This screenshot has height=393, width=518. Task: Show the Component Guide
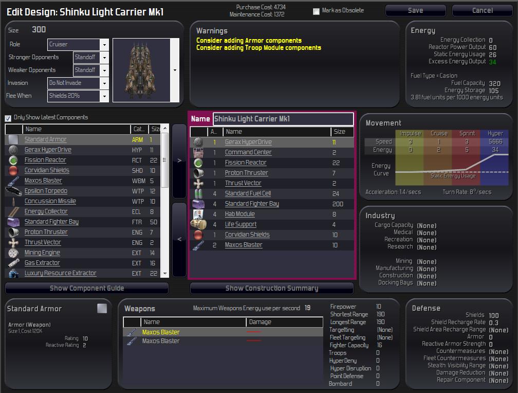click(87, 288)
